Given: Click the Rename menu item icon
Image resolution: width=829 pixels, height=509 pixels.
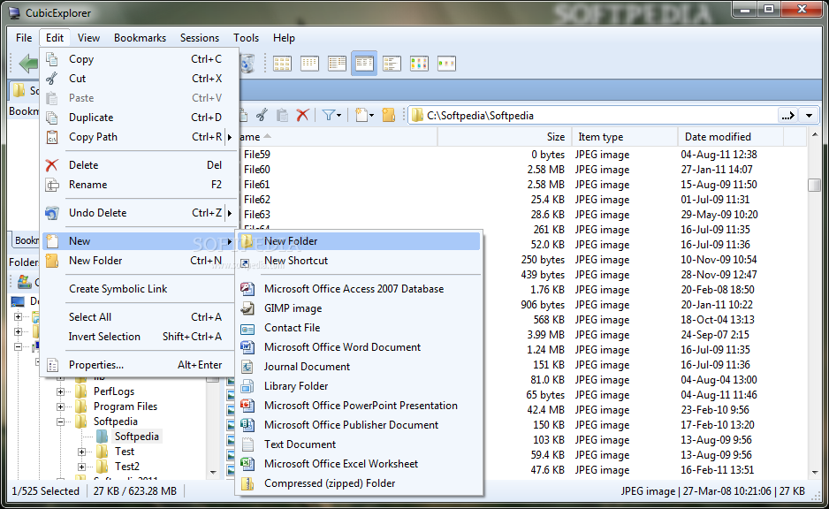Looking at the screenshot, I should (52, 185).
